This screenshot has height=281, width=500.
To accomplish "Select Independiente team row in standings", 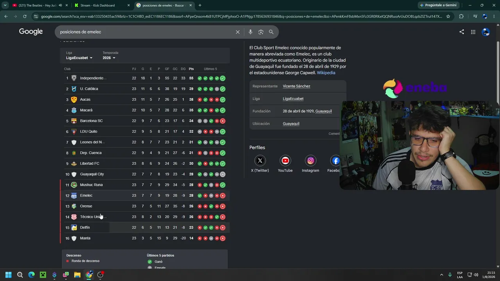I will (x=145, y=78).
